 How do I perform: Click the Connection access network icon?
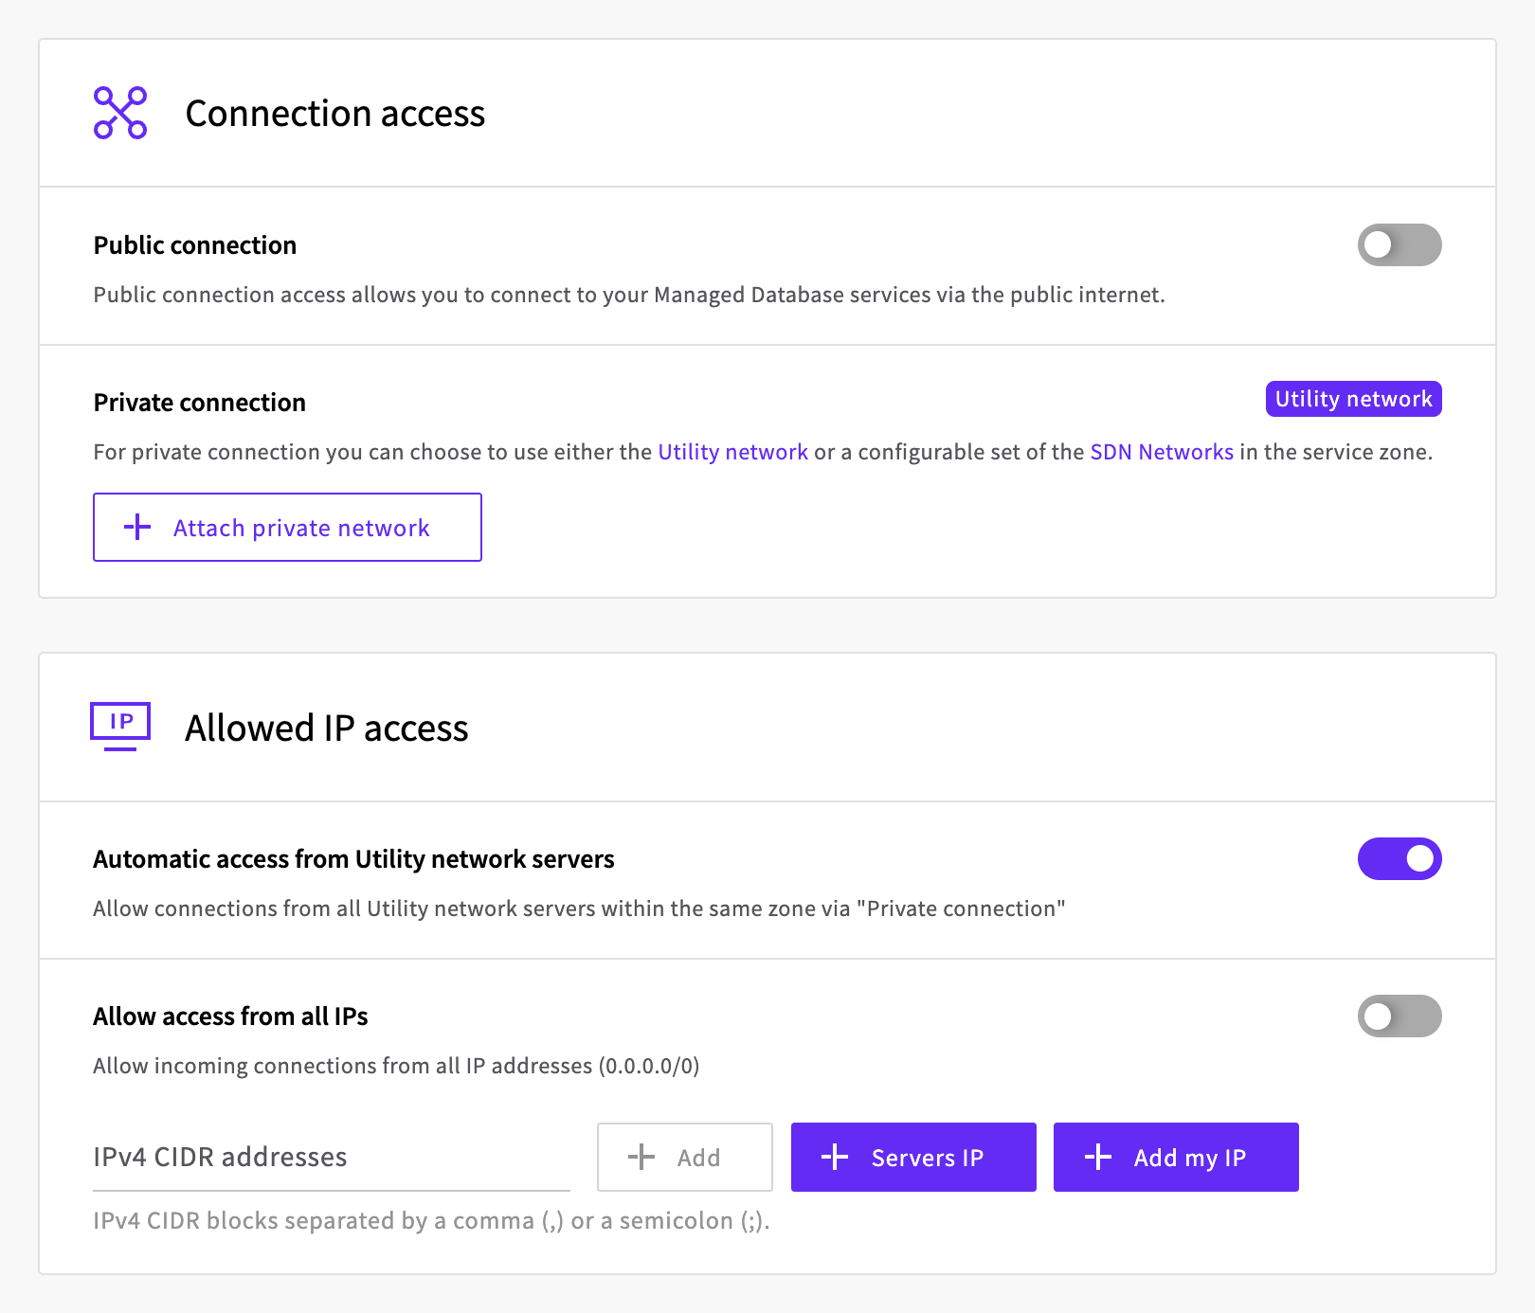coord(120,113)
